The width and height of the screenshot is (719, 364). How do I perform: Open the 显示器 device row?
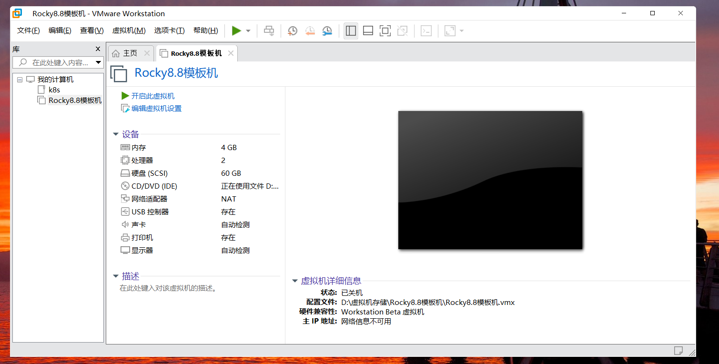click(x=200, y=250)
